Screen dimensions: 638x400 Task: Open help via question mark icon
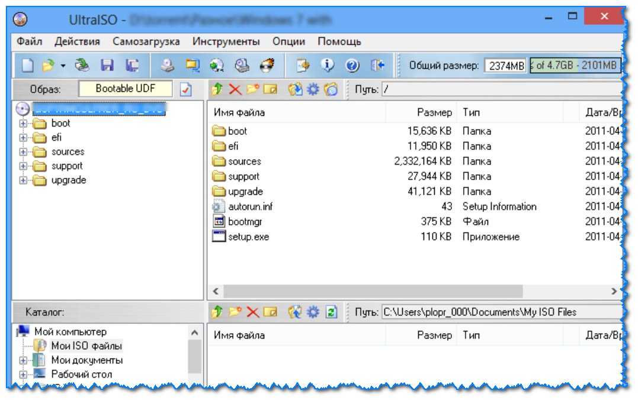tap(352, 65)
